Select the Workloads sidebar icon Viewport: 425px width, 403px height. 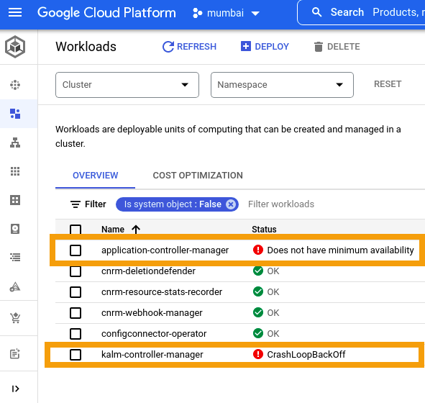click(x=15, y=114)
